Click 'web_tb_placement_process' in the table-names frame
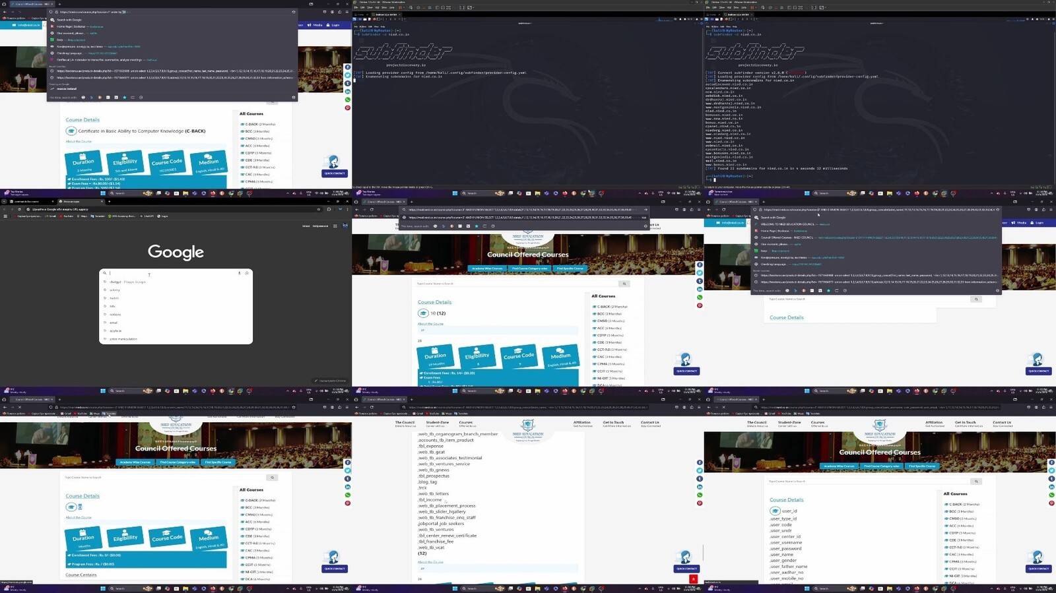Image resolution: width=1056 pixels, height=593 pixels. point(446,506)
